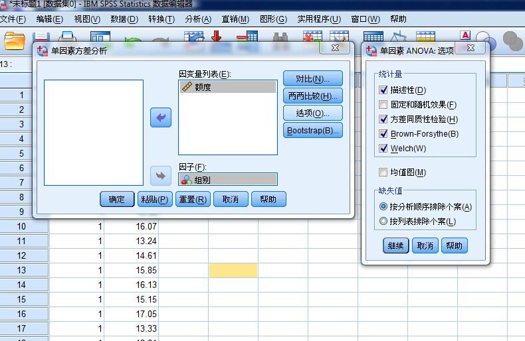
Task: Click the Go to case toolbar icon
Action: click(194, 36)
